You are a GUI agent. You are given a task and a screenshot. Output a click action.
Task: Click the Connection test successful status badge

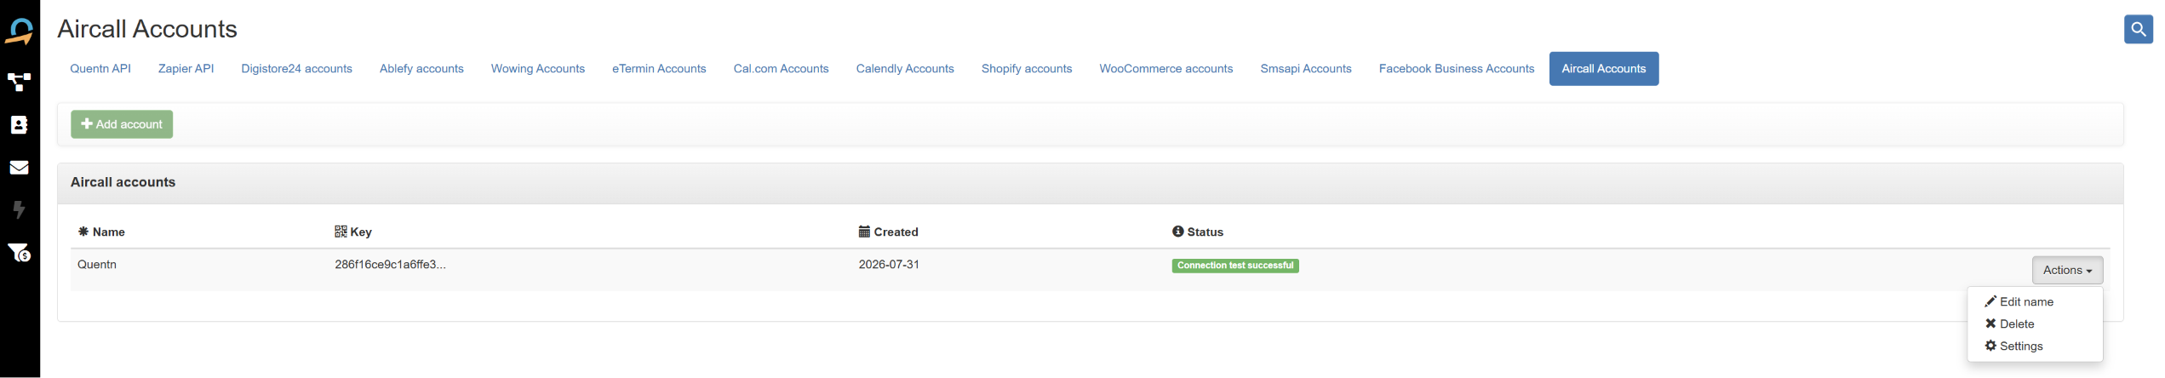point(1234,266)
